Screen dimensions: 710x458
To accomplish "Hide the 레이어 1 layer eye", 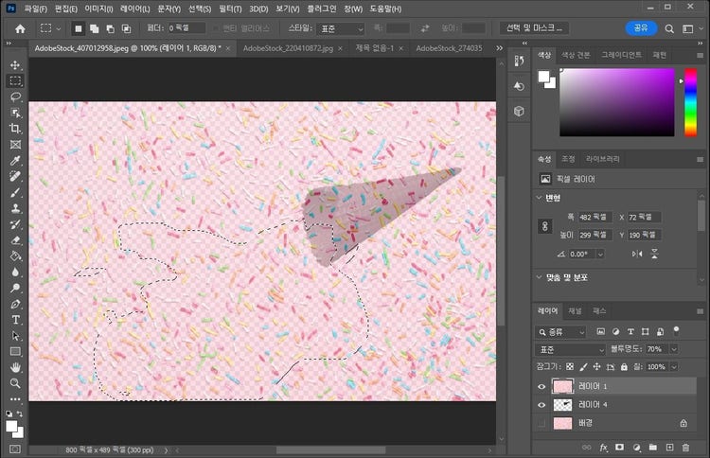I will pyautogui.click(x=541, y=386).
